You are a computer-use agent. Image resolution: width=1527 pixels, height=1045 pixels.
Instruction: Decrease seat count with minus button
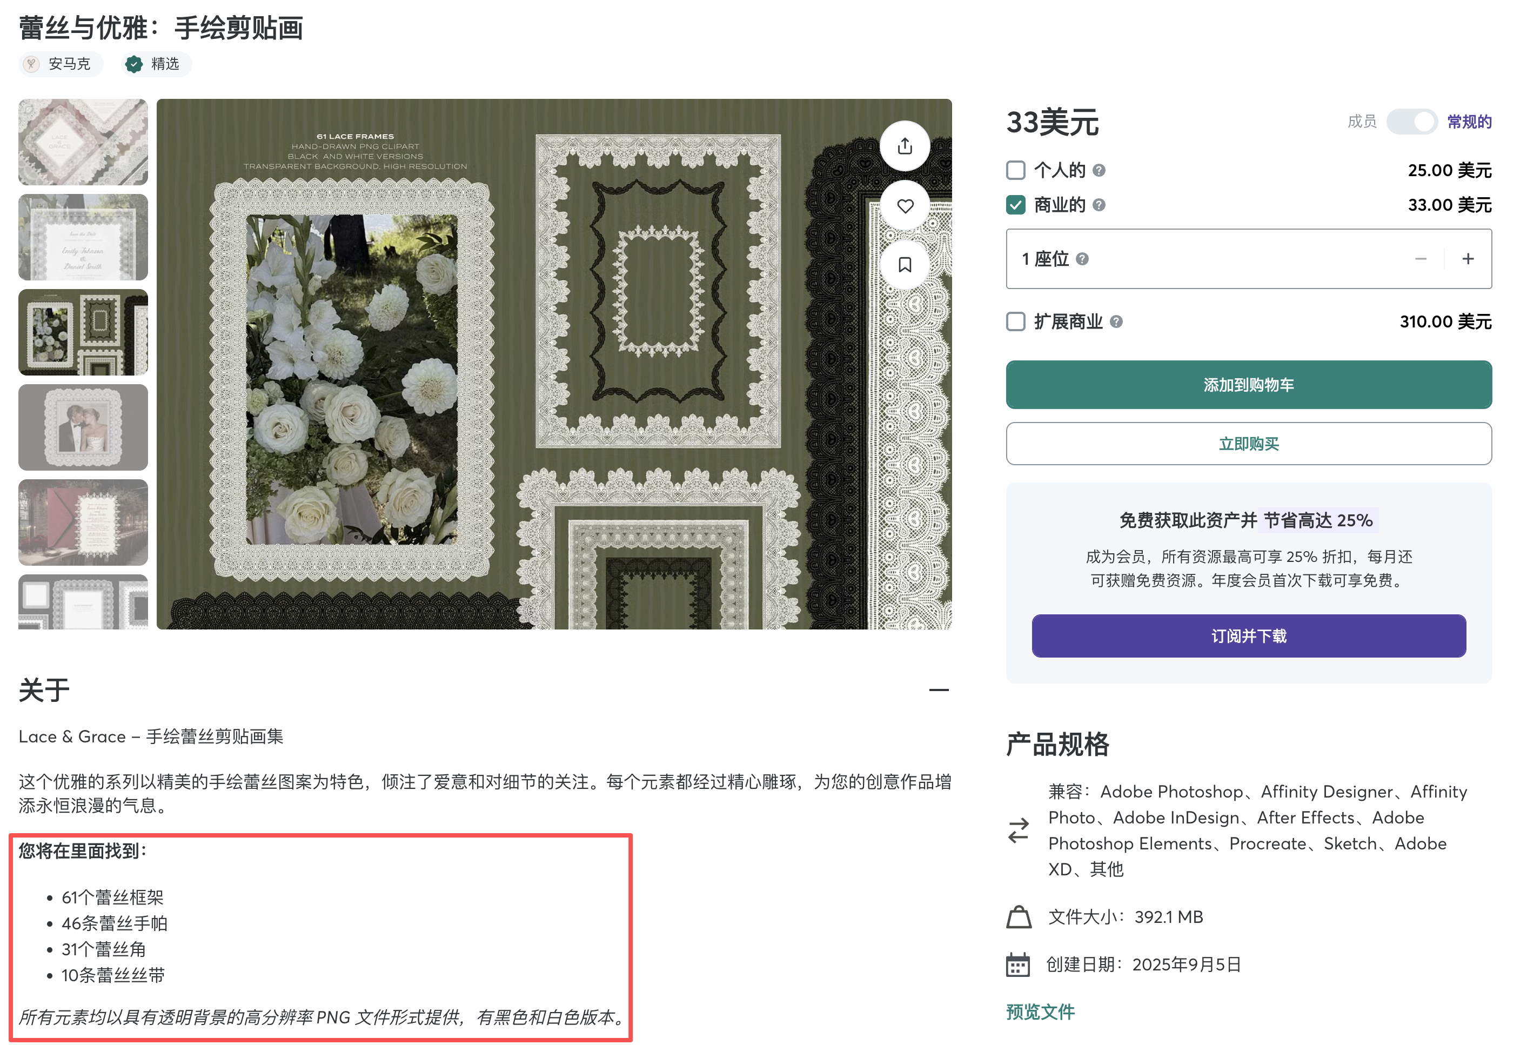[1421, 259]
